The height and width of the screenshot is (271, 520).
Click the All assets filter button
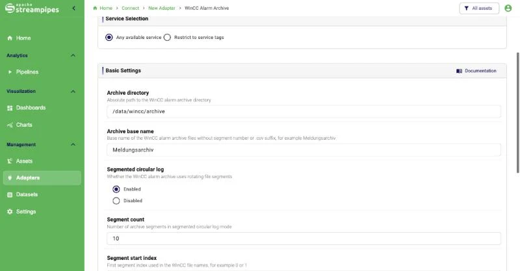[479, 8]
